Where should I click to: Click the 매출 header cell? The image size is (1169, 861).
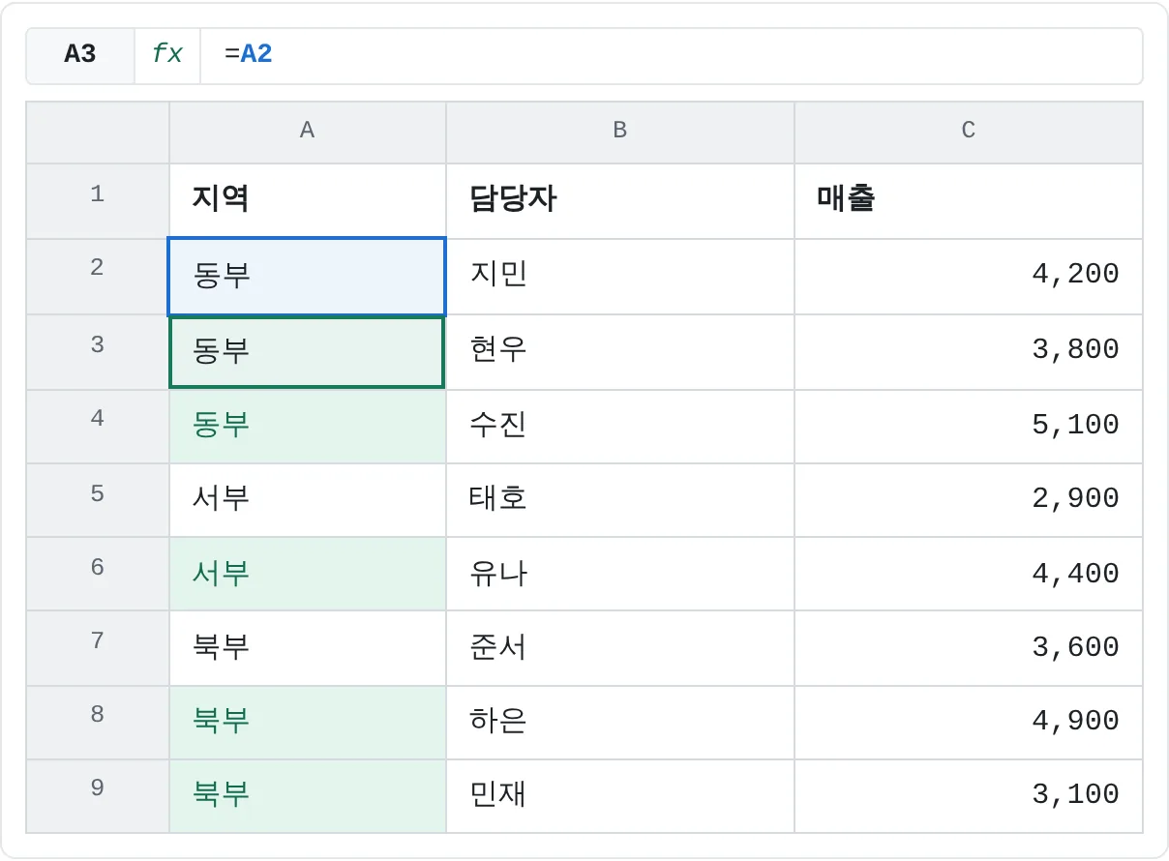(x=969, y=200)
